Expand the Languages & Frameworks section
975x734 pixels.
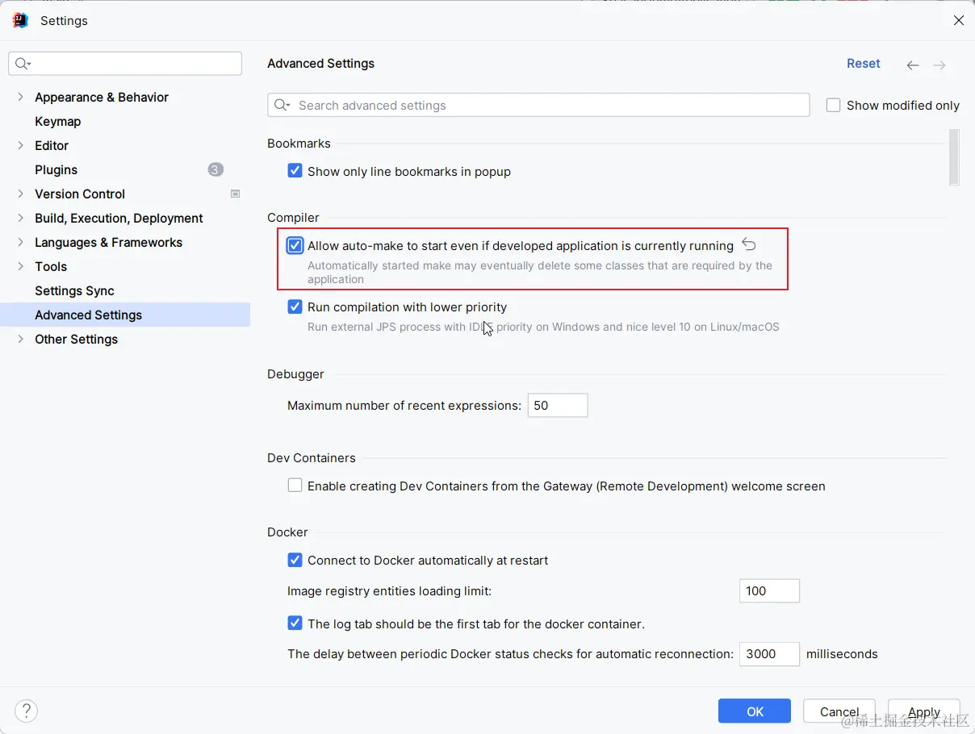click(20, 242)
